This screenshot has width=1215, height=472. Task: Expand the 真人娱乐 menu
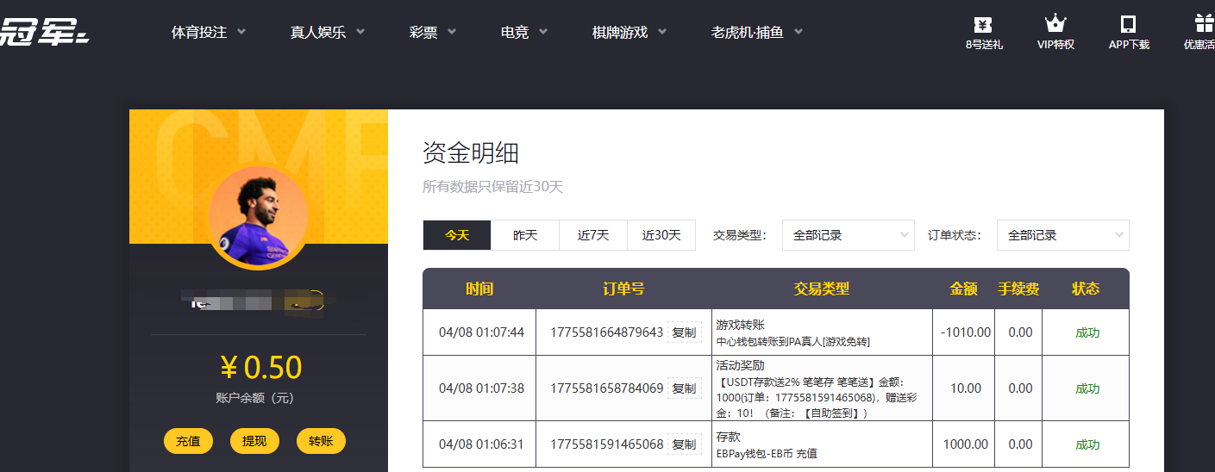point(327,33)
